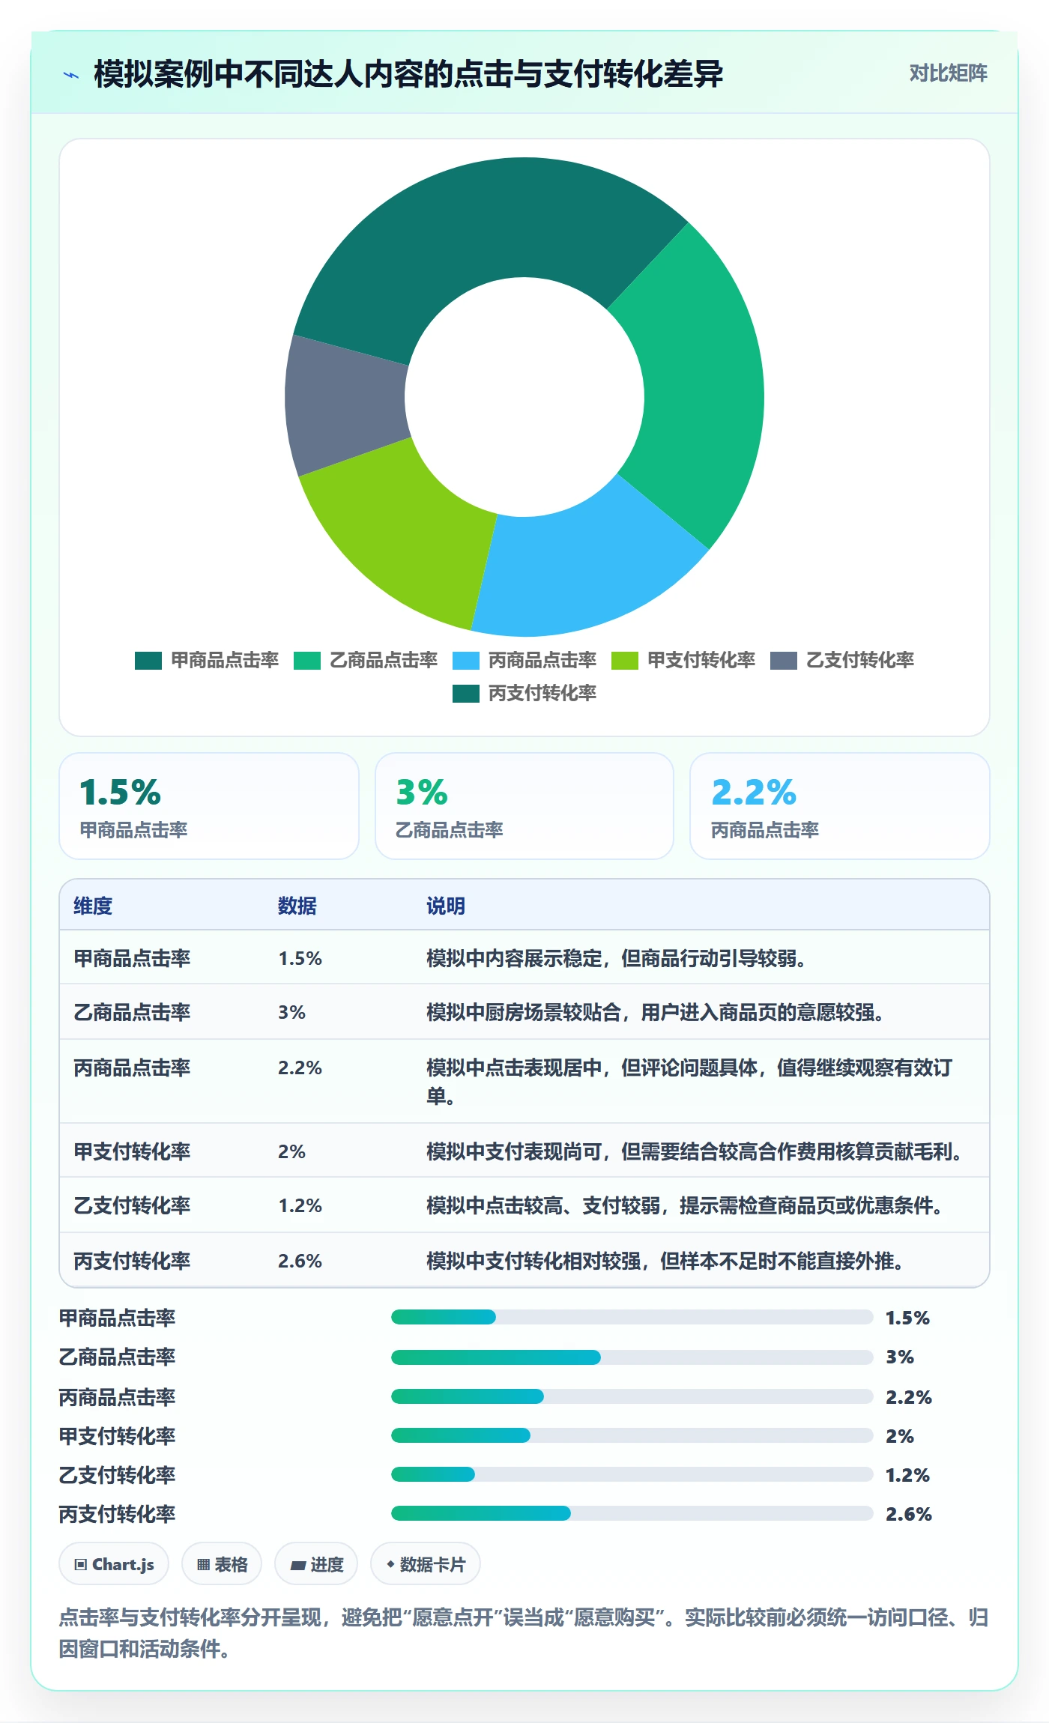This screenshot has width=1049, height=1723.
Task: Open the 2.2% 丙商品点击率 data card
Action: point(840,806)
